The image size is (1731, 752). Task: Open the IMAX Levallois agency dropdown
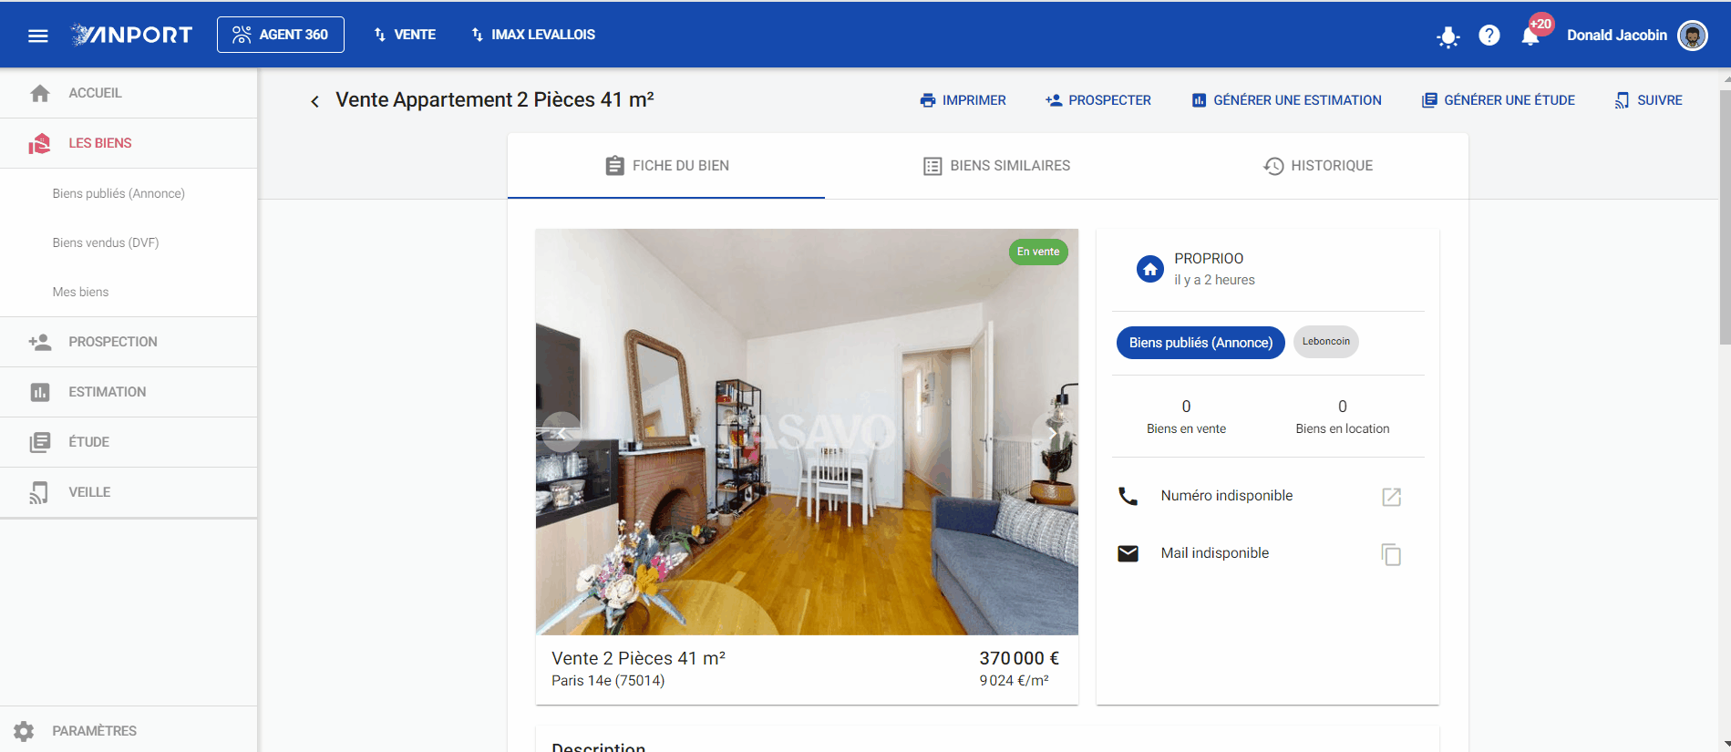(533, 35)
